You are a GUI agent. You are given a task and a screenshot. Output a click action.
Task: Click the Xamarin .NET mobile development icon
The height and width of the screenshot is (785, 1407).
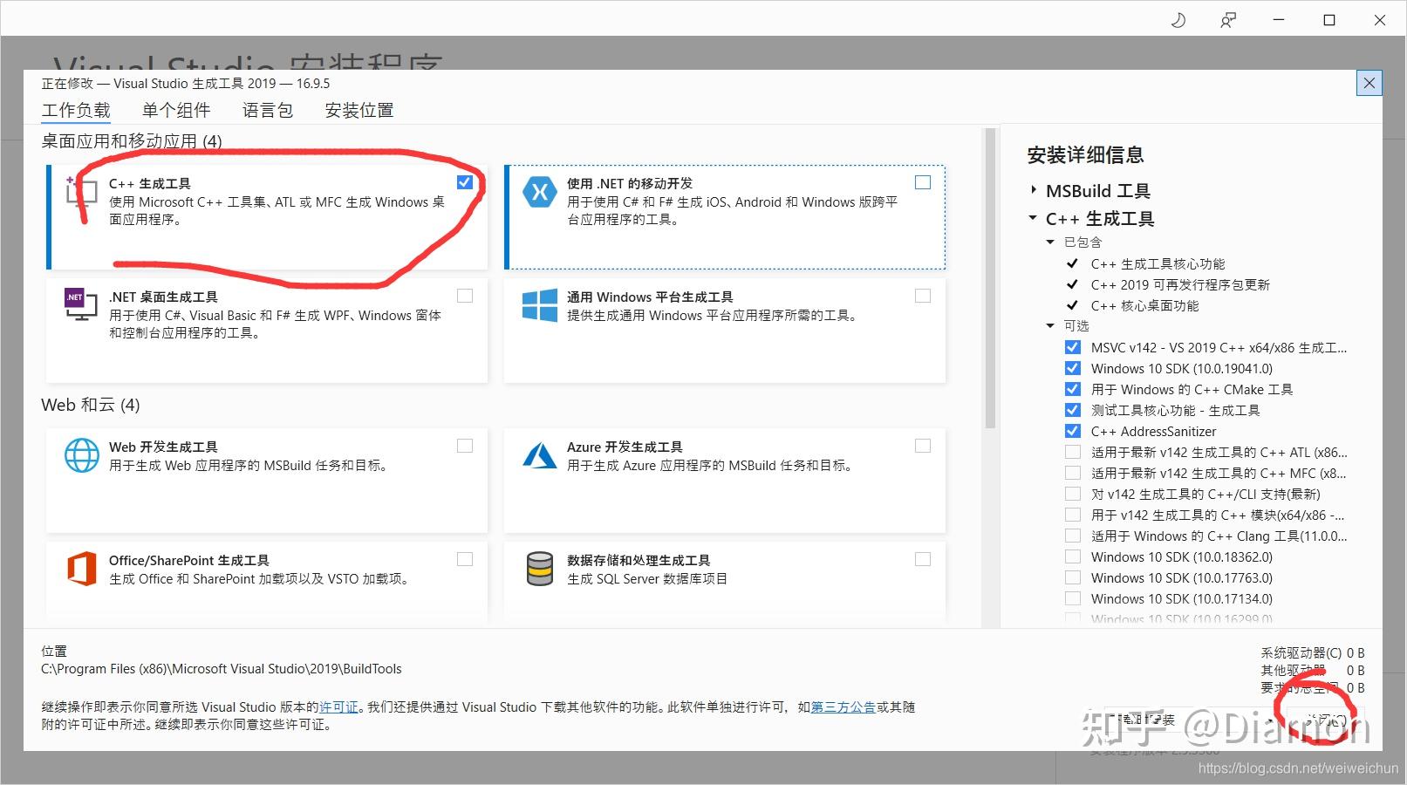(540, 191)
